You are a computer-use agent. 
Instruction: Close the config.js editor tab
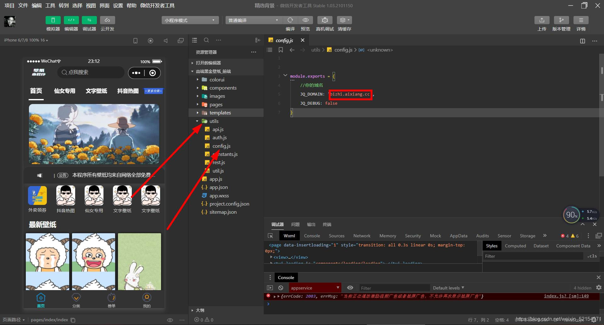pos(303,40)
